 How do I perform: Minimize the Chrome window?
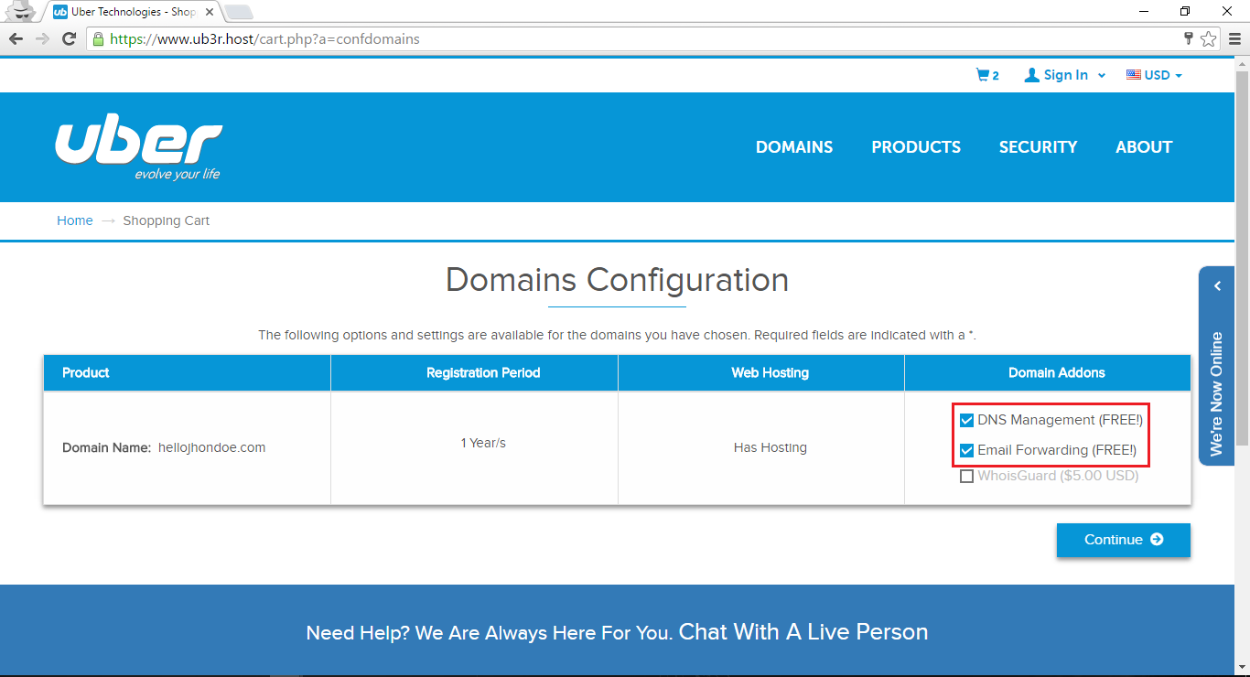coord(1143,11)
